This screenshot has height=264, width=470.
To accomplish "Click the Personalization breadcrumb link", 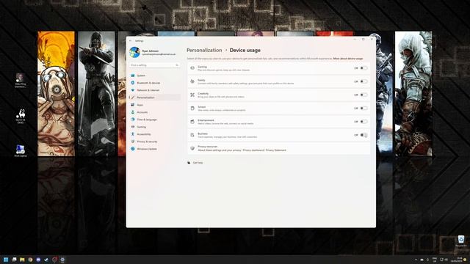I will pos(204,50).
